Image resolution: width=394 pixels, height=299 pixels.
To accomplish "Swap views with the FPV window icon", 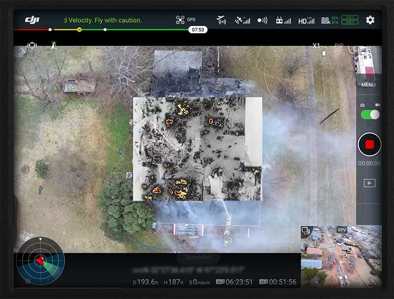I will click(x=306, y=230).
